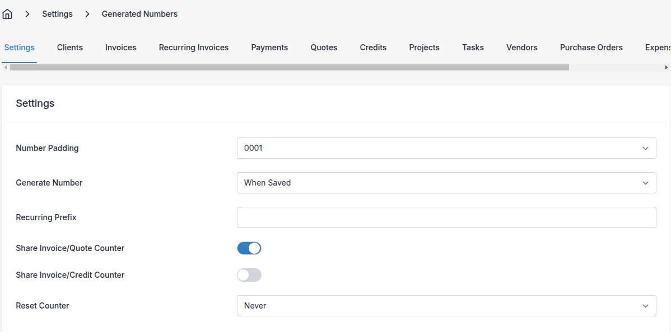Switch to the Clients tab
Viewport: 671px width, 332px height.
coord(70,48)
